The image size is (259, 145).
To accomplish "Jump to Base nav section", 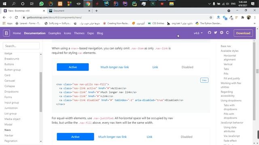I will [226, 46].
